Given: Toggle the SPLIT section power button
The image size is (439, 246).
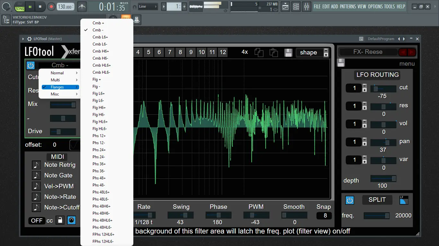Looking at the screenshot, I should [350, 200].
